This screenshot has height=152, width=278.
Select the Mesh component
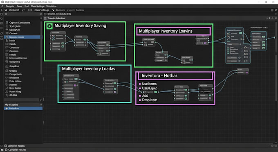pyautogui.click(x=12, y=41)
